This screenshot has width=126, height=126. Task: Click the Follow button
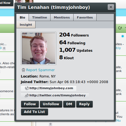point(30,104)
